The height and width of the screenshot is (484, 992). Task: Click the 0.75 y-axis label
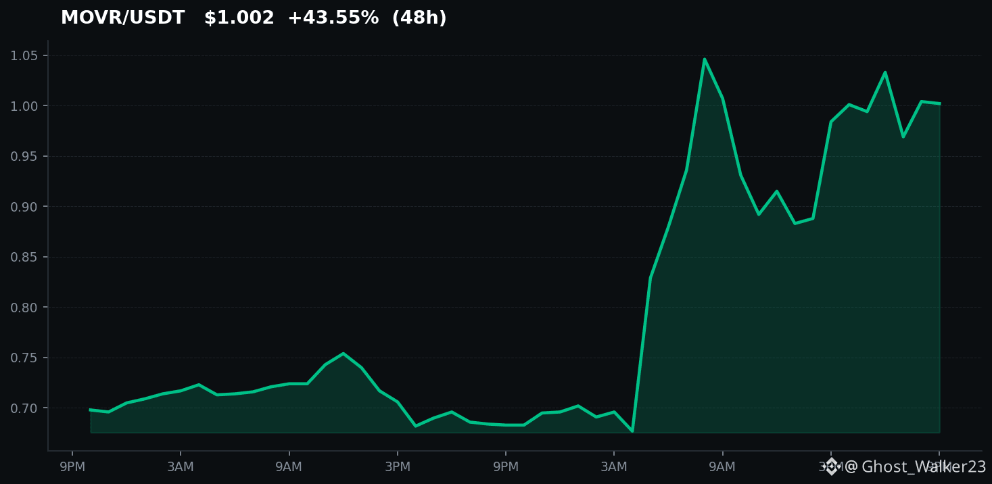[x=24, y=358]
